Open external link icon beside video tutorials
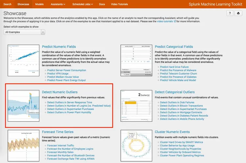 click(x=175, y=21)
